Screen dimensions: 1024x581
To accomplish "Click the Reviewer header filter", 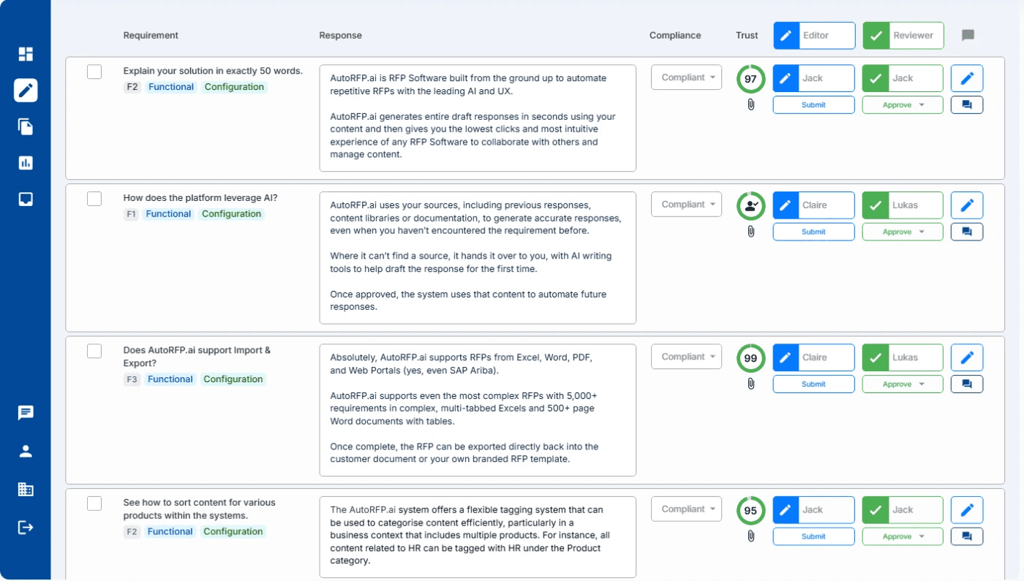I will point(903,35).
